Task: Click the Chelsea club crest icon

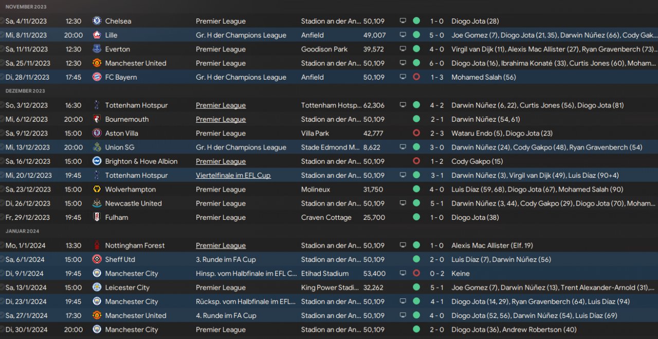Action: 97,21
